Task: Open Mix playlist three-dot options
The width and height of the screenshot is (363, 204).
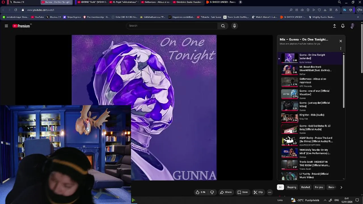Action: pos(341,48)
